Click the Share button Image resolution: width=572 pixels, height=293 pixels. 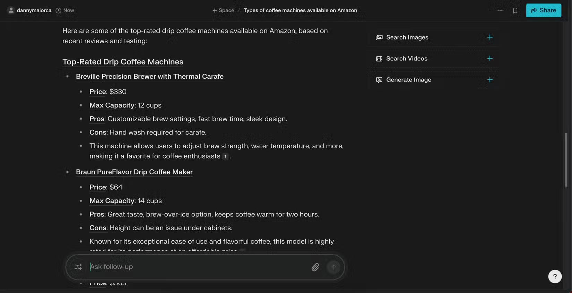tap(543, 10)
